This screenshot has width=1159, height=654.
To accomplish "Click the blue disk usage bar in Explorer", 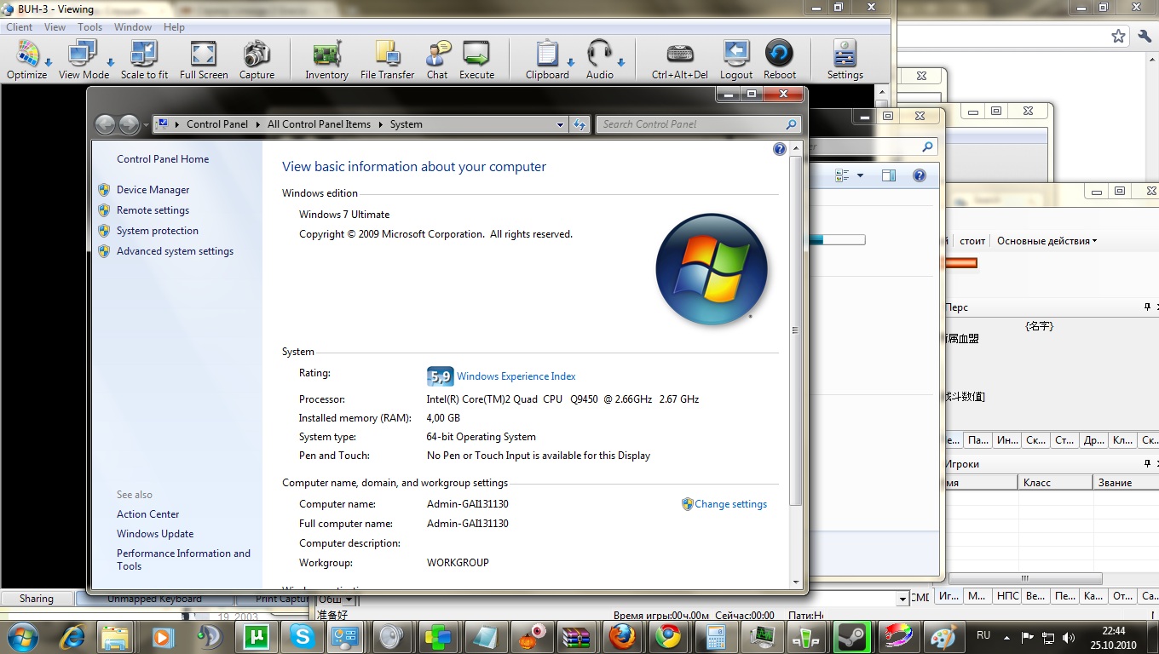I will click(x=837, y=240).
